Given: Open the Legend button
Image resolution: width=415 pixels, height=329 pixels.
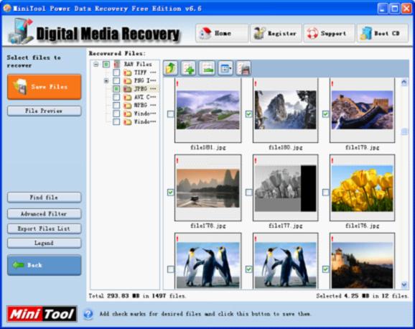Looking at the screenshot, I should [45, 244].
